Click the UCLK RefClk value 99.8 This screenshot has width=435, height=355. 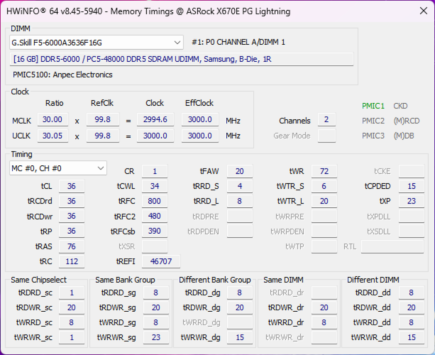[103, 136]
